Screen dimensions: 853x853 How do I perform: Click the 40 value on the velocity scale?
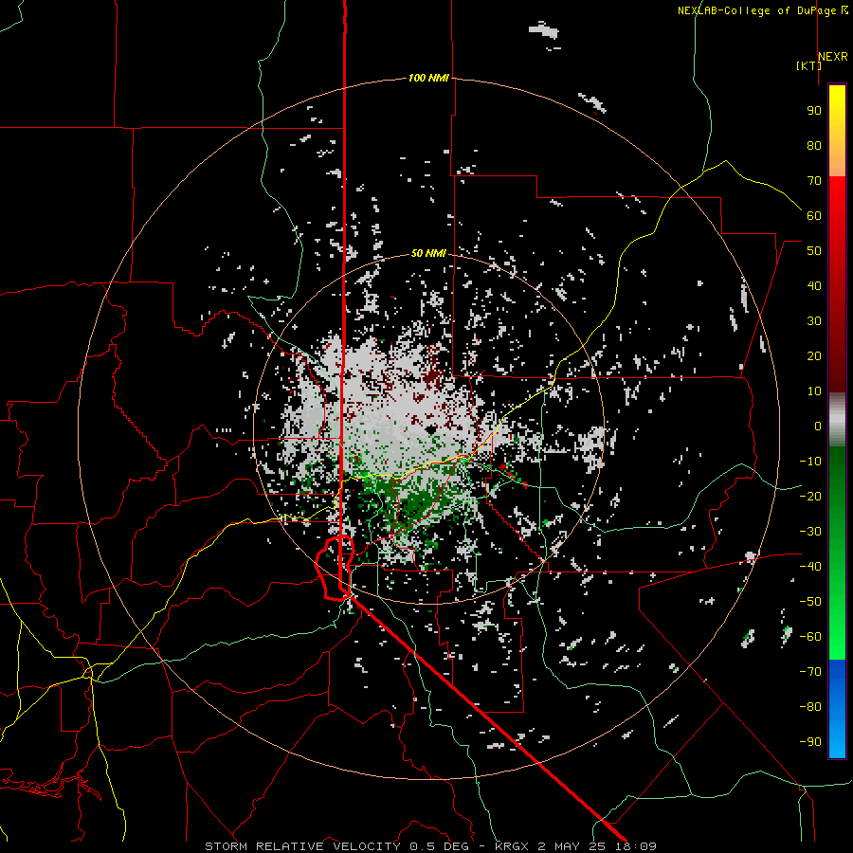click(x=814, y=286)
